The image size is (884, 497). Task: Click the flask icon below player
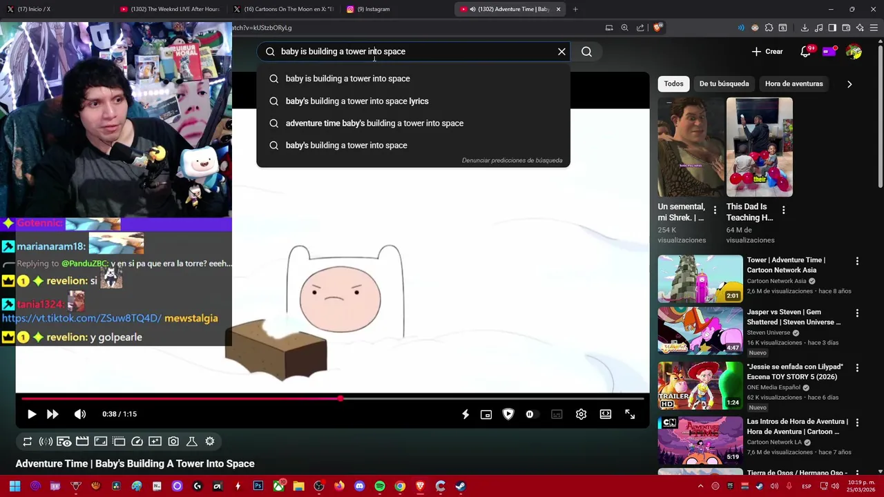tap(192, 441)
